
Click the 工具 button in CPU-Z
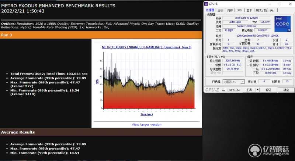(249, 90)
